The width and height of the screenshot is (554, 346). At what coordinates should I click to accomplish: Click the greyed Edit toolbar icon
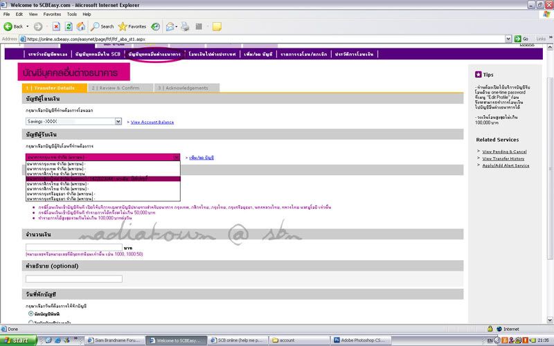point(199,26)
